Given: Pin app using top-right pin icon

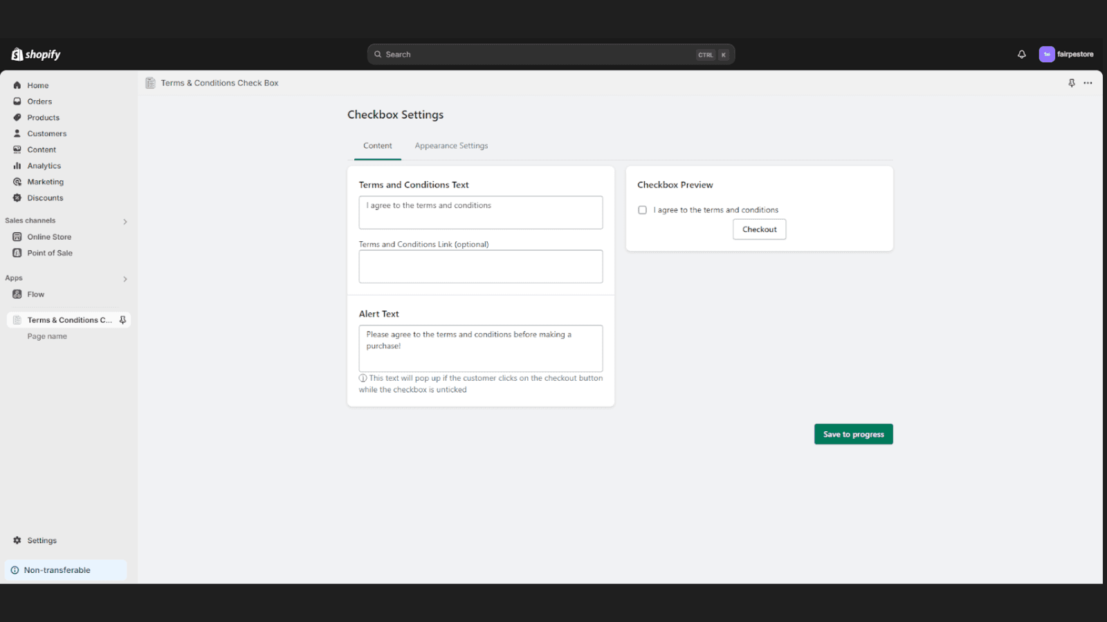Looking at the screenshot, I should [1071, 83].
